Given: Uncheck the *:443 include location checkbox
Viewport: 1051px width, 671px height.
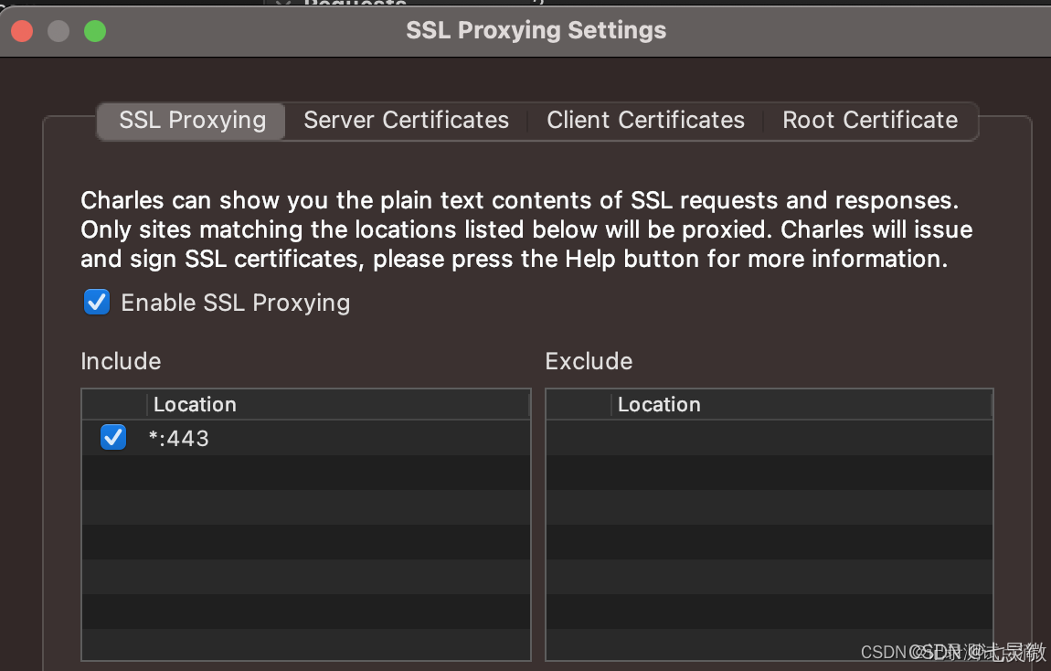Looking at the screenshot, I should click(x=113, y=438).
